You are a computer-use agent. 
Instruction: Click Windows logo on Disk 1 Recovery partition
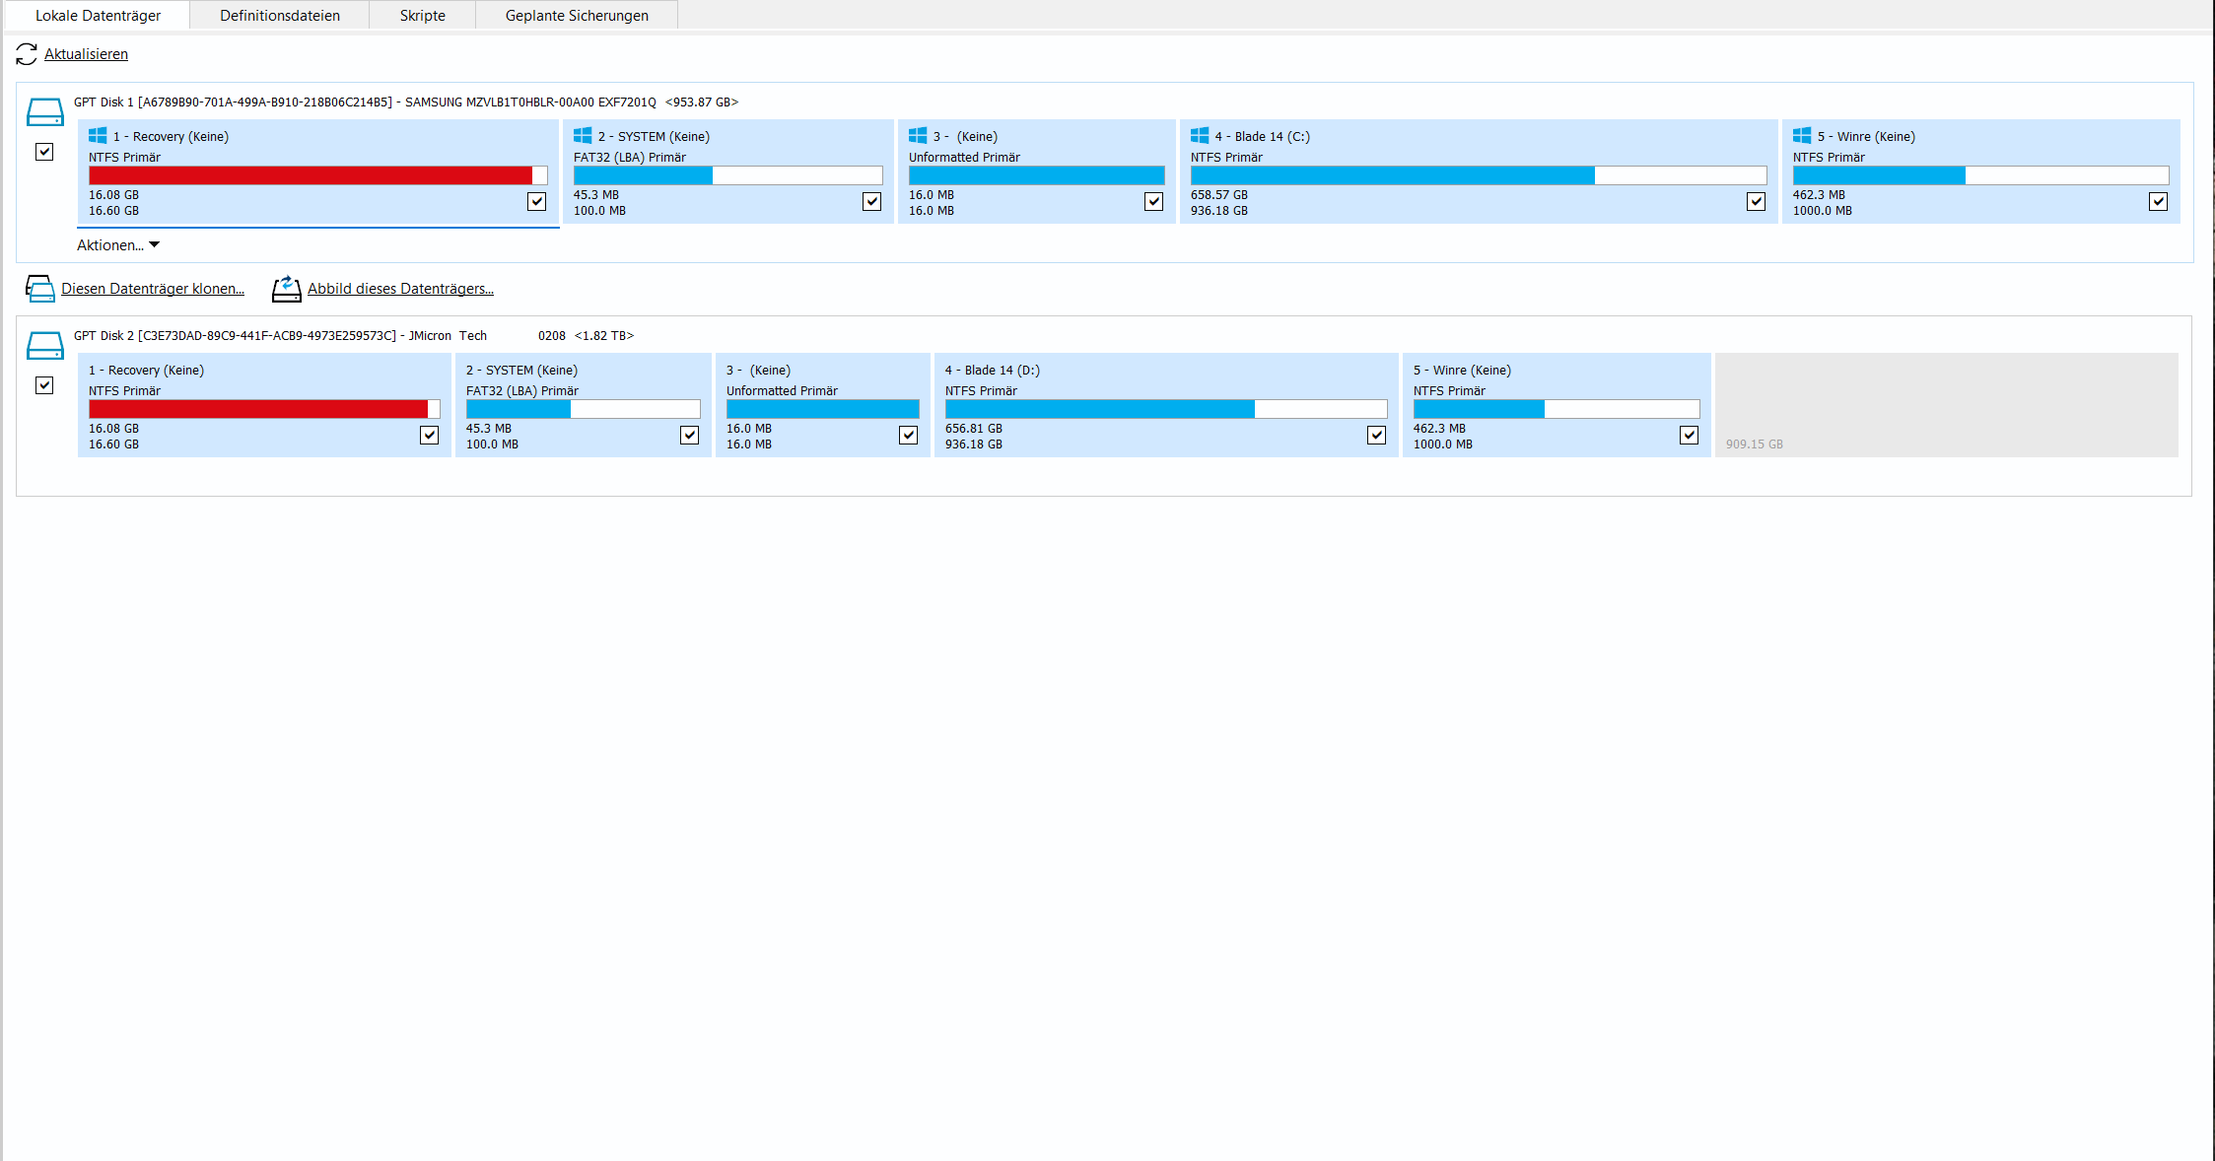(98, 136)
